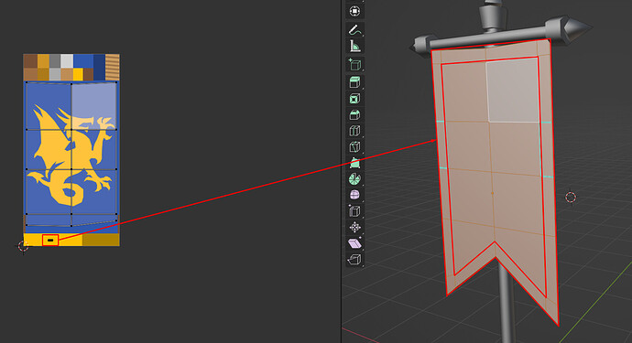Screen dimensions: 632x343
Task: Select the Inset Faces tool
Action: (354, 99)
